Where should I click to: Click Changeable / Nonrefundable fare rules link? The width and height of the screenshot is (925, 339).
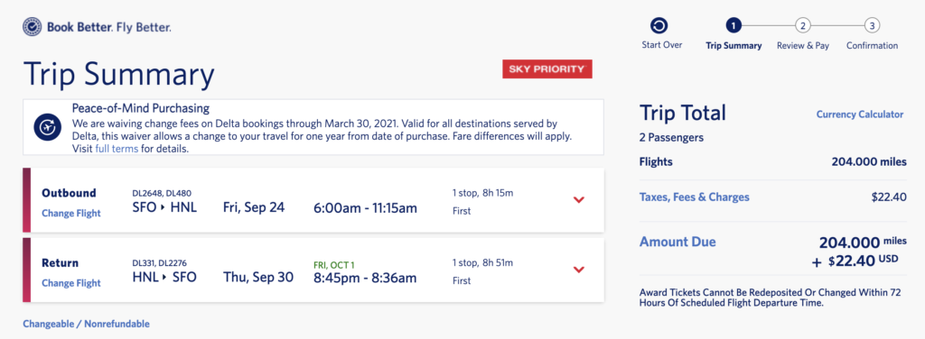[86, 324]
